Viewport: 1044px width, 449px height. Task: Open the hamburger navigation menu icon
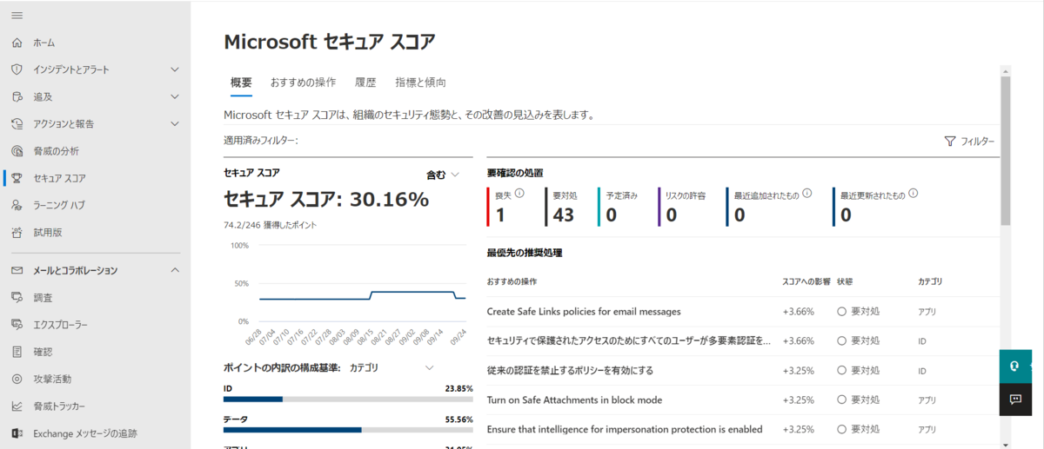click(17, 15)
